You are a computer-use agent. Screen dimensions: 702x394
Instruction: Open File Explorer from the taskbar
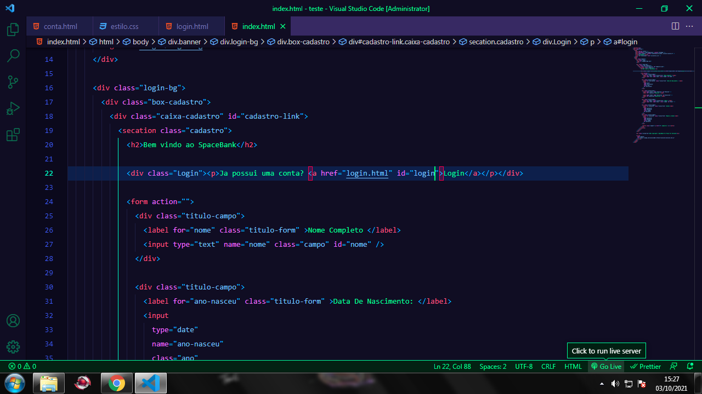pos(48,383)
